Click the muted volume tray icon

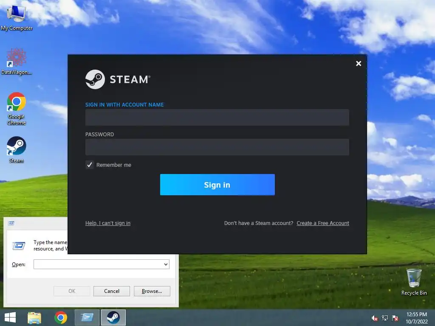click(375, 318)
